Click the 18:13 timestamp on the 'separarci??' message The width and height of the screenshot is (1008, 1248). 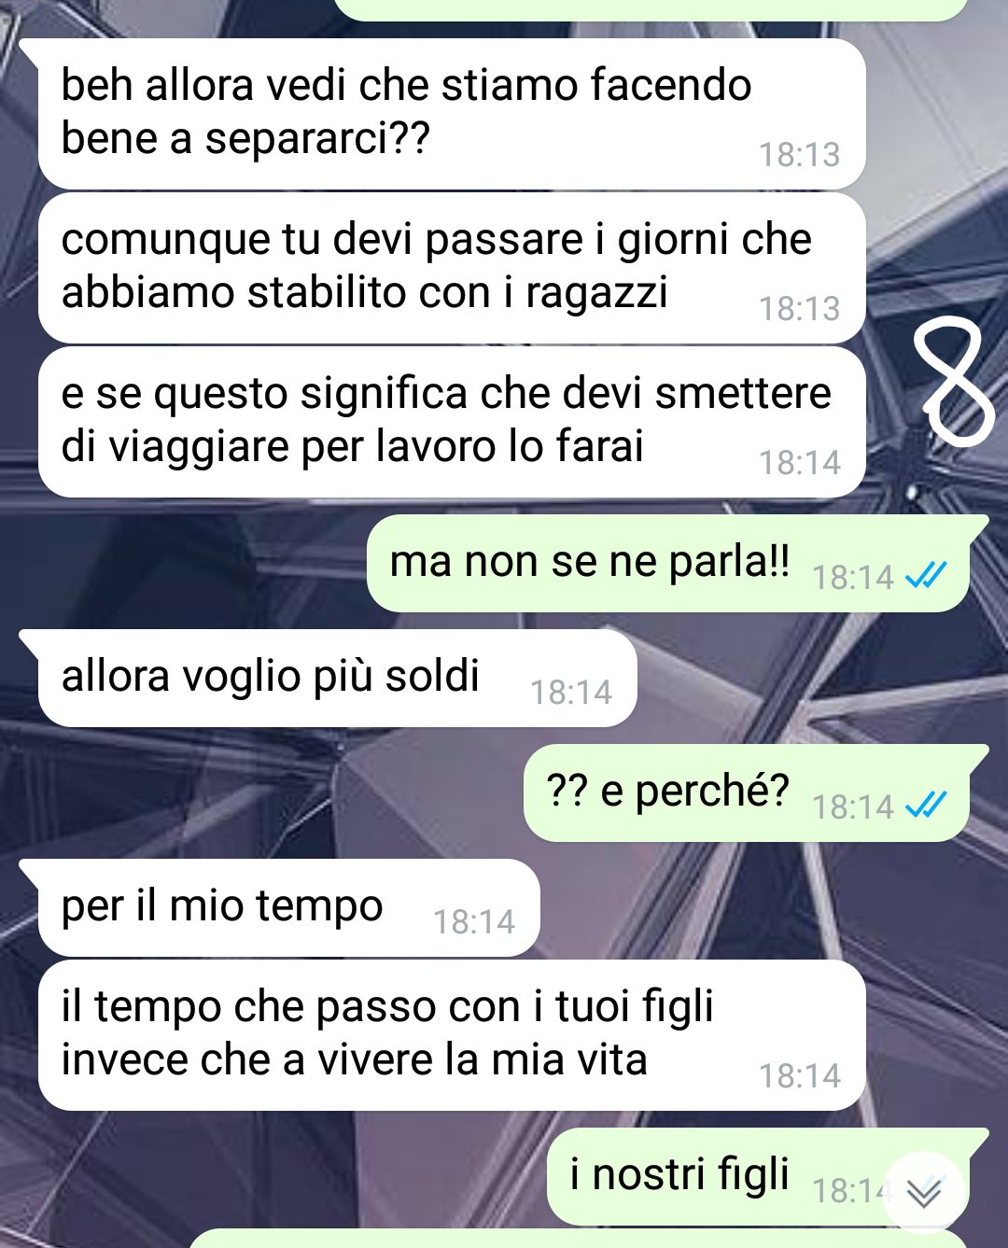800,155
